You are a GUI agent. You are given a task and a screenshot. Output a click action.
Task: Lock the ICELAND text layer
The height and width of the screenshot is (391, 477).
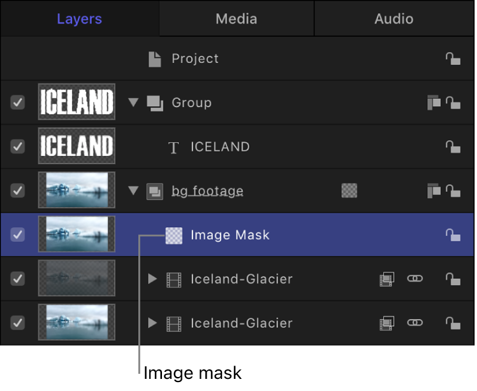[x=453, y=146]
